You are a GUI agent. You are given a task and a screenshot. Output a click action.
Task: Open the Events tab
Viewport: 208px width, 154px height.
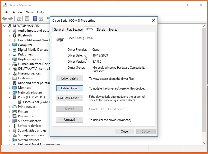click(x=113, y=30)
